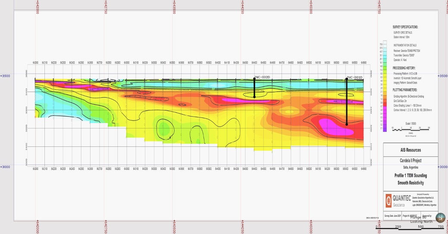Click the INSTRUMENTATION DETAILS subheading
The image size is (448, 234).
(405, 45)
